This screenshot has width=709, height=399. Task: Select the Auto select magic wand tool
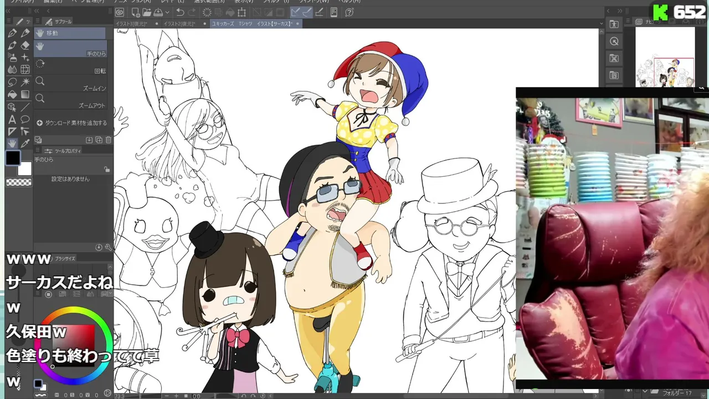tap(25, 82)
